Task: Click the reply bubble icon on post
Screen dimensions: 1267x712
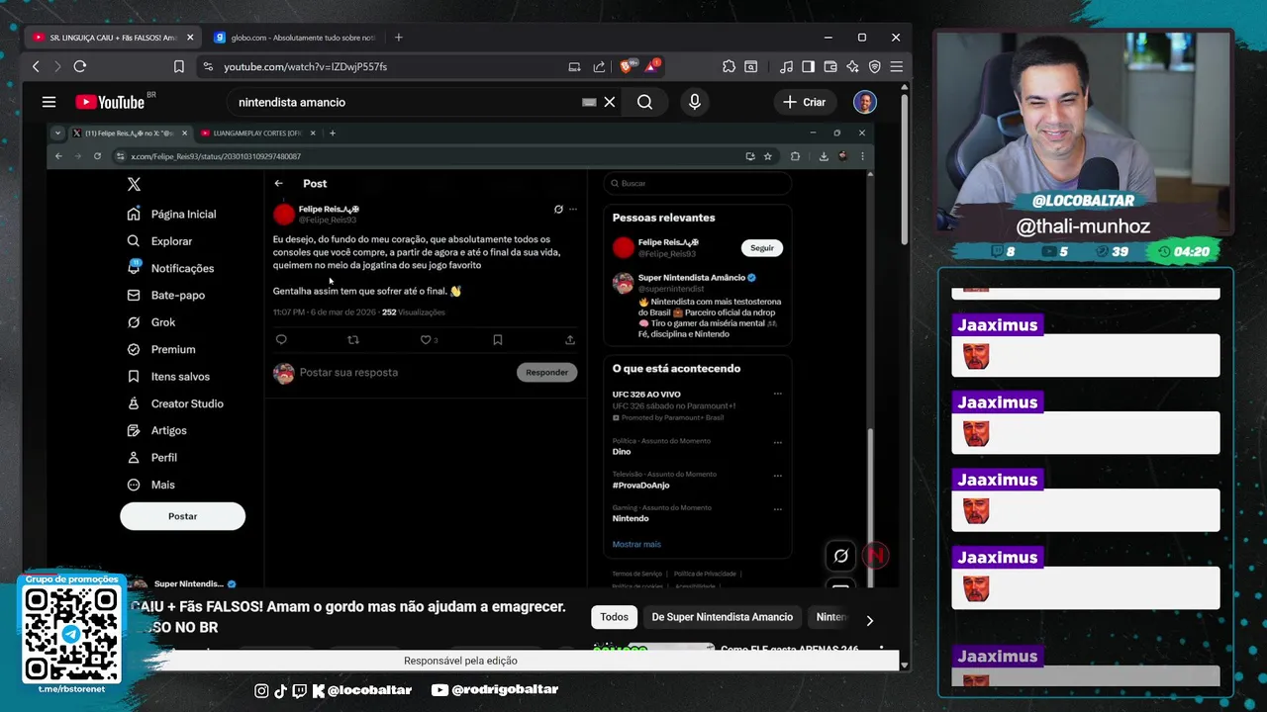Action: tap(281, 339)
